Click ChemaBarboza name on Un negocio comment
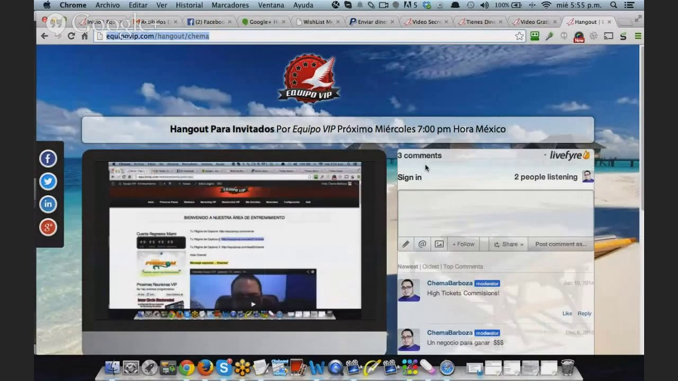 (450, 333)
